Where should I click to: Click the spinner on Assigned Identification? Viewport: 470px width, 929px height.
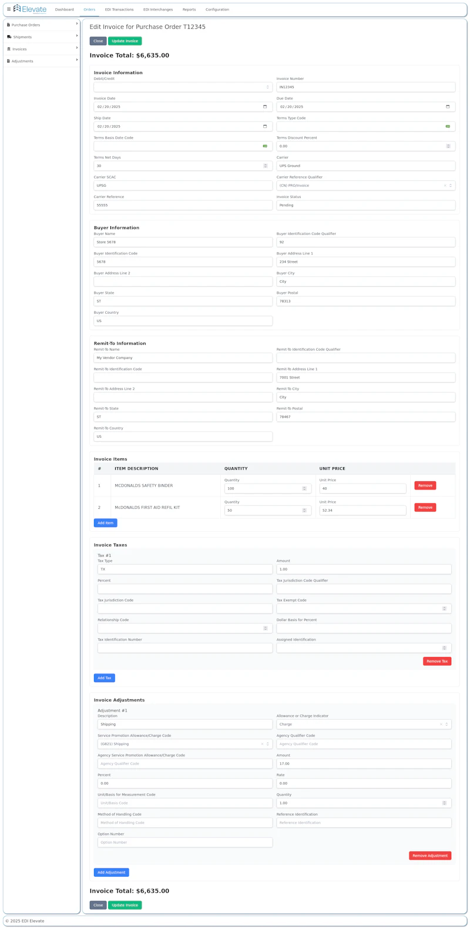[444, 648]
